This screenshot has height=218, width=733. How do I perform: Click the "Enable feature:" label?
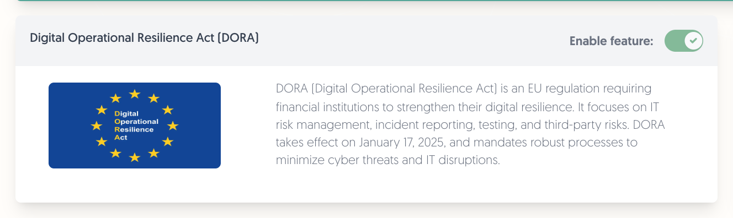point(612,41)
